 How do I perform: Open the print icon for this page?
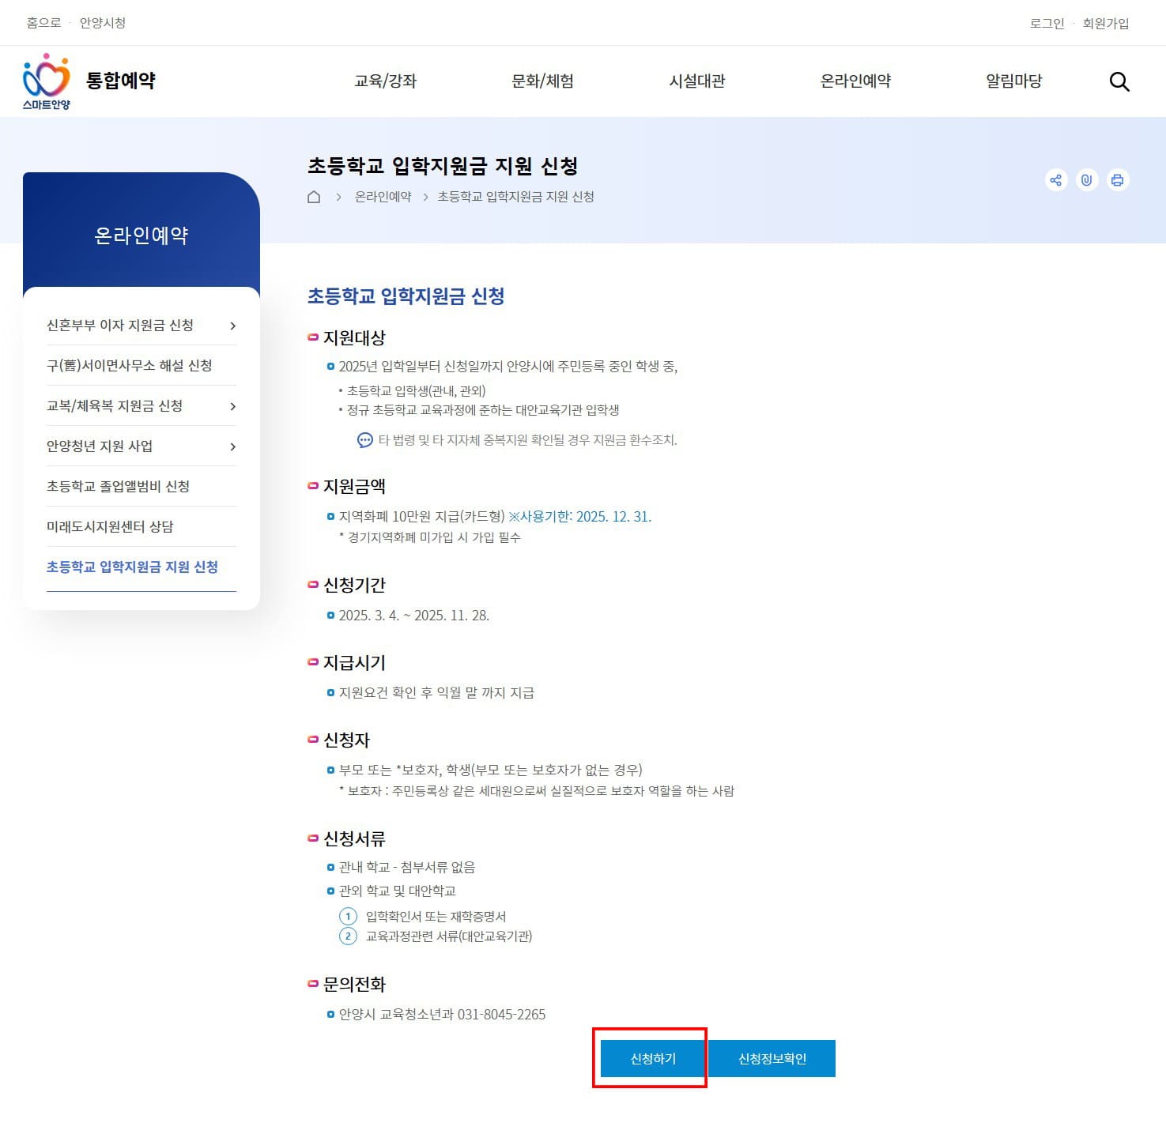[x=1117, y=180]
